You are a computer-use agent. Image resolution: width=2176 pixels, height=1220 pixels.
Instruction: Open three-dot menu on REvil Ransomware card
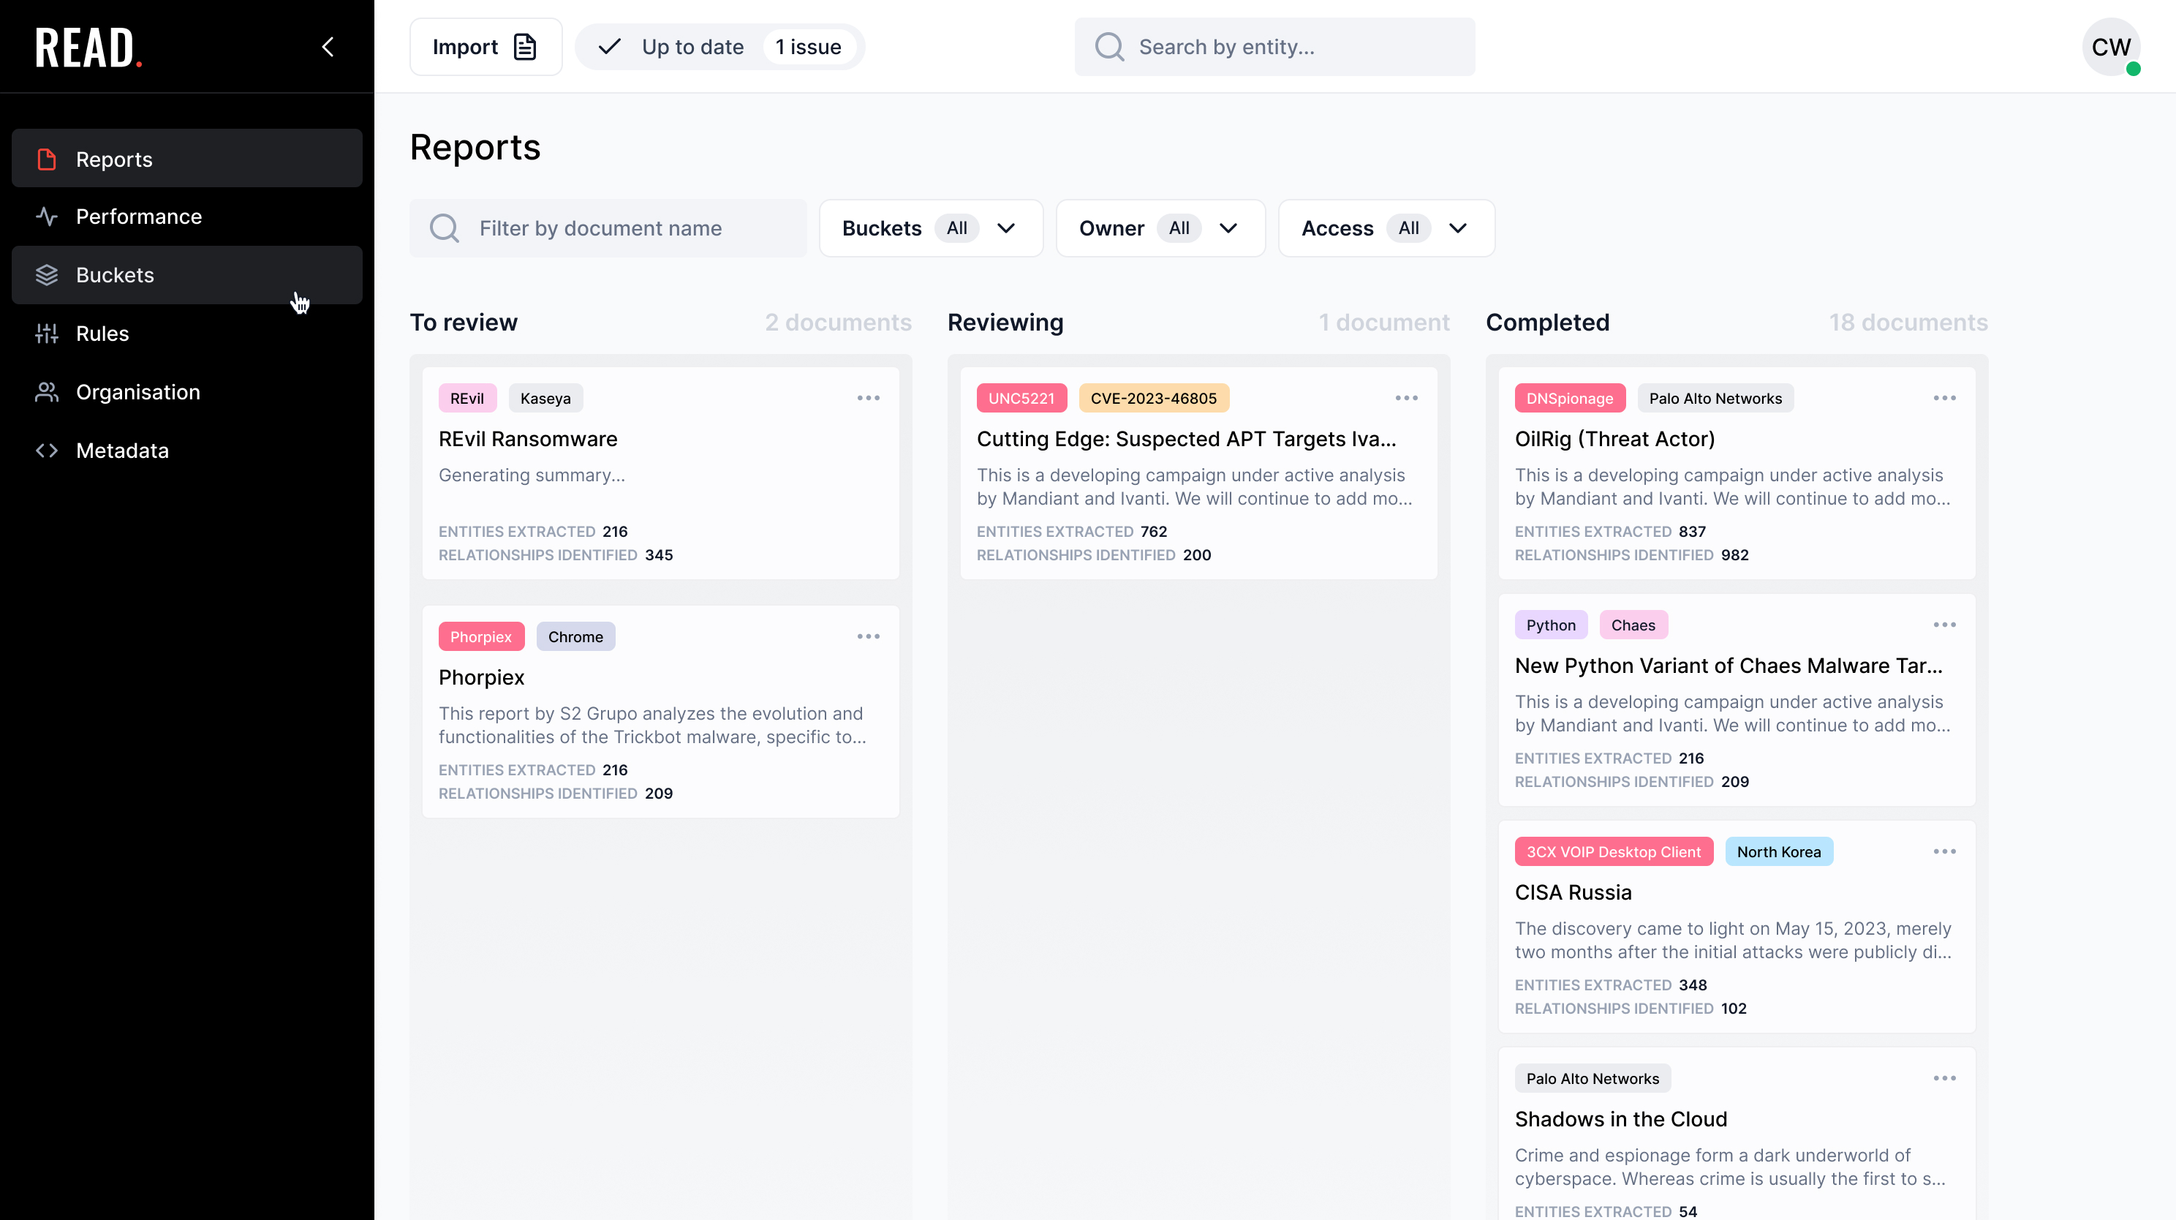pyautogui.click(x=867, y=398)
